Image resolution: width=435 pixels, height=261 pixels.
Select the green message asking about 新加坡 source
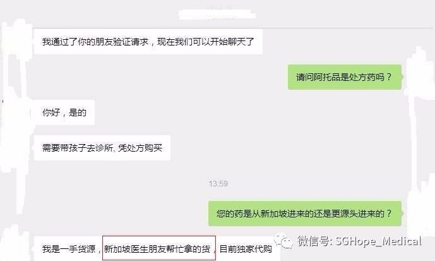click(305, 213)
